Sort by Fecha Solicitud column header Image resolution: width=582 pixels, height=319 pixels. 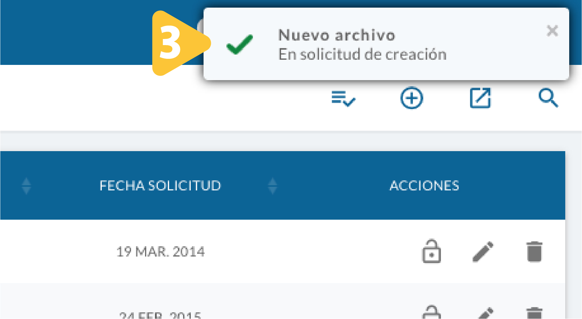[x=160, y=186]
